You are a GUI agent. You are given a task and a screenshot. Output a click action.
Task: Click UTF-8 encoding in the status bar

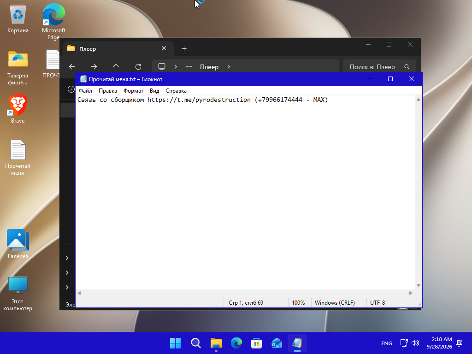[x=378, y=303]
